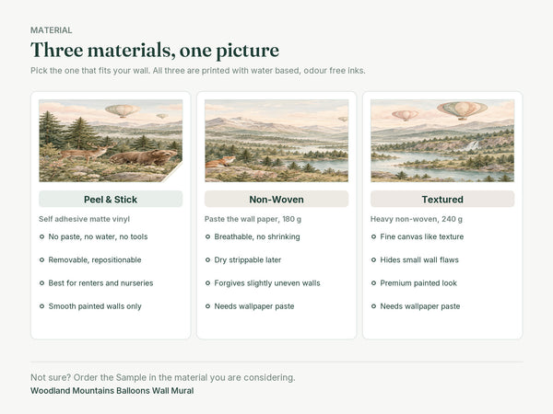Click the bullet beside 'Breathable, no shrinking'
553x414 pixels.
point(207,236)
